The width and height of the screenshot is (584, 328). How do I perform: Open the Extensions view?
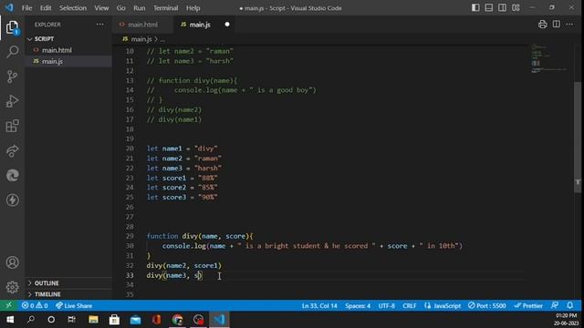(x=12, y=126)
